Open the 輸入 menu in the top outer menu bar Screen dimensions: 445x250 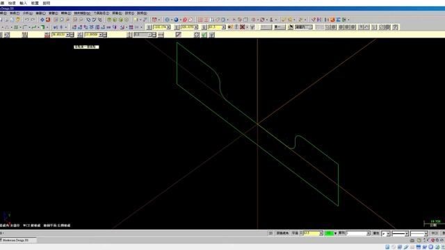pyautogui.click(x=23, y=3)
